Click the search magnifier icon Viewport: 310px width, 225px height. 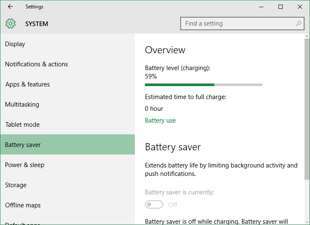tap(299, 24)
